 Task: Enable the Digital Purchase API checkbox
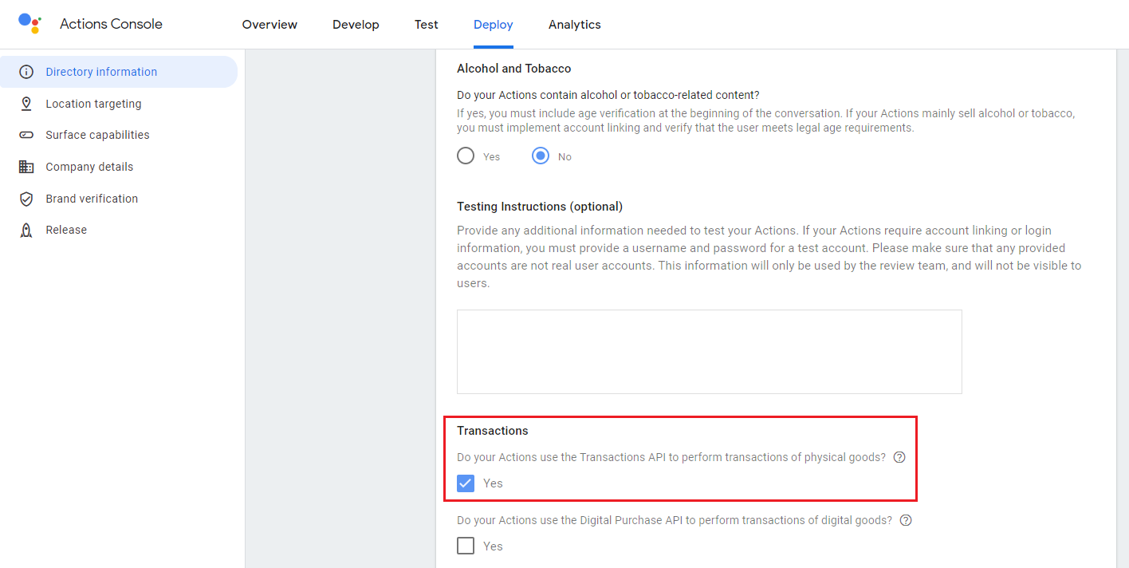pyautogui.click(x=466, y=546)
